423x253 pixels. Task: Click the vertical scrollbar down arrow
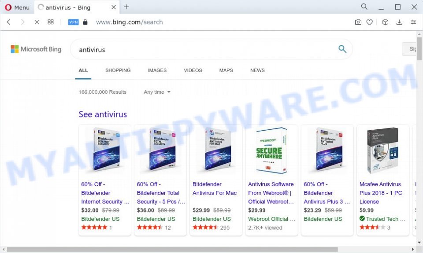[x=419, y=242]
